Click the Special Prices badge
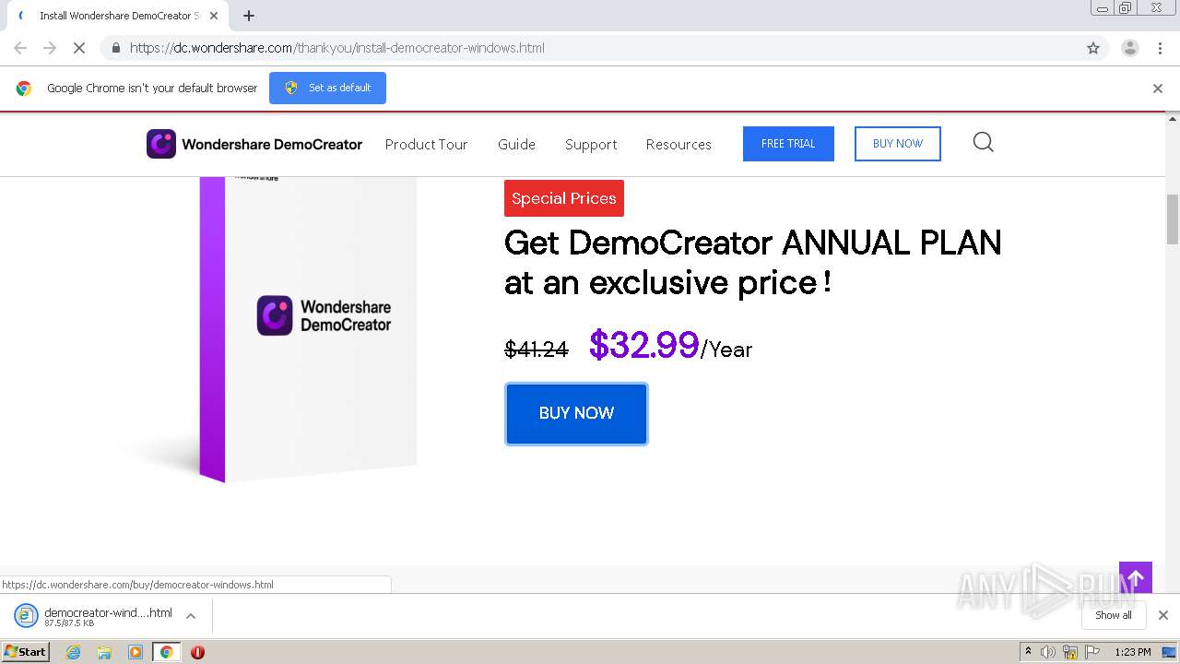 point(564,198)
